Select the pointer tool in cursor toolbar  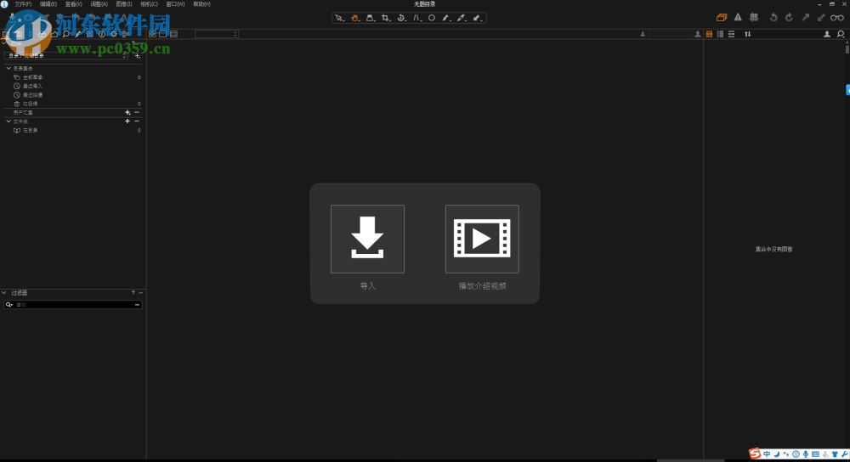coord(339,18)
